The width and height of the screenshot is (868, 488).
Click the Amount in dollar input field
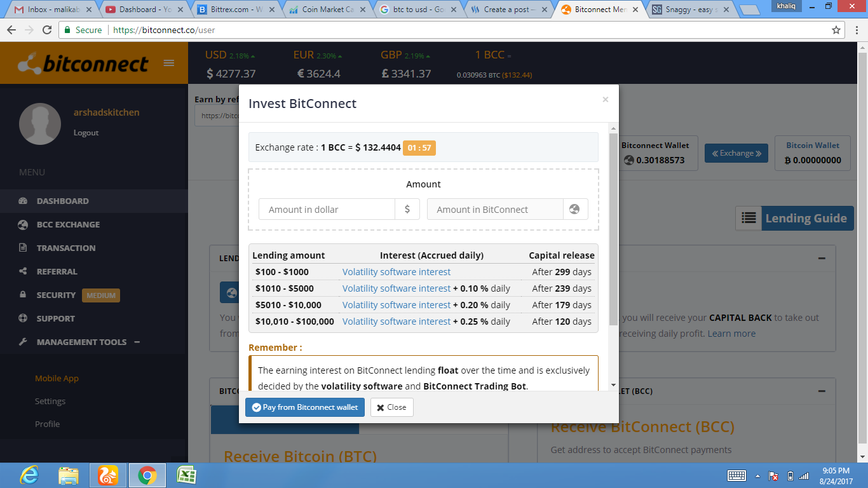[x=327, y=209]
